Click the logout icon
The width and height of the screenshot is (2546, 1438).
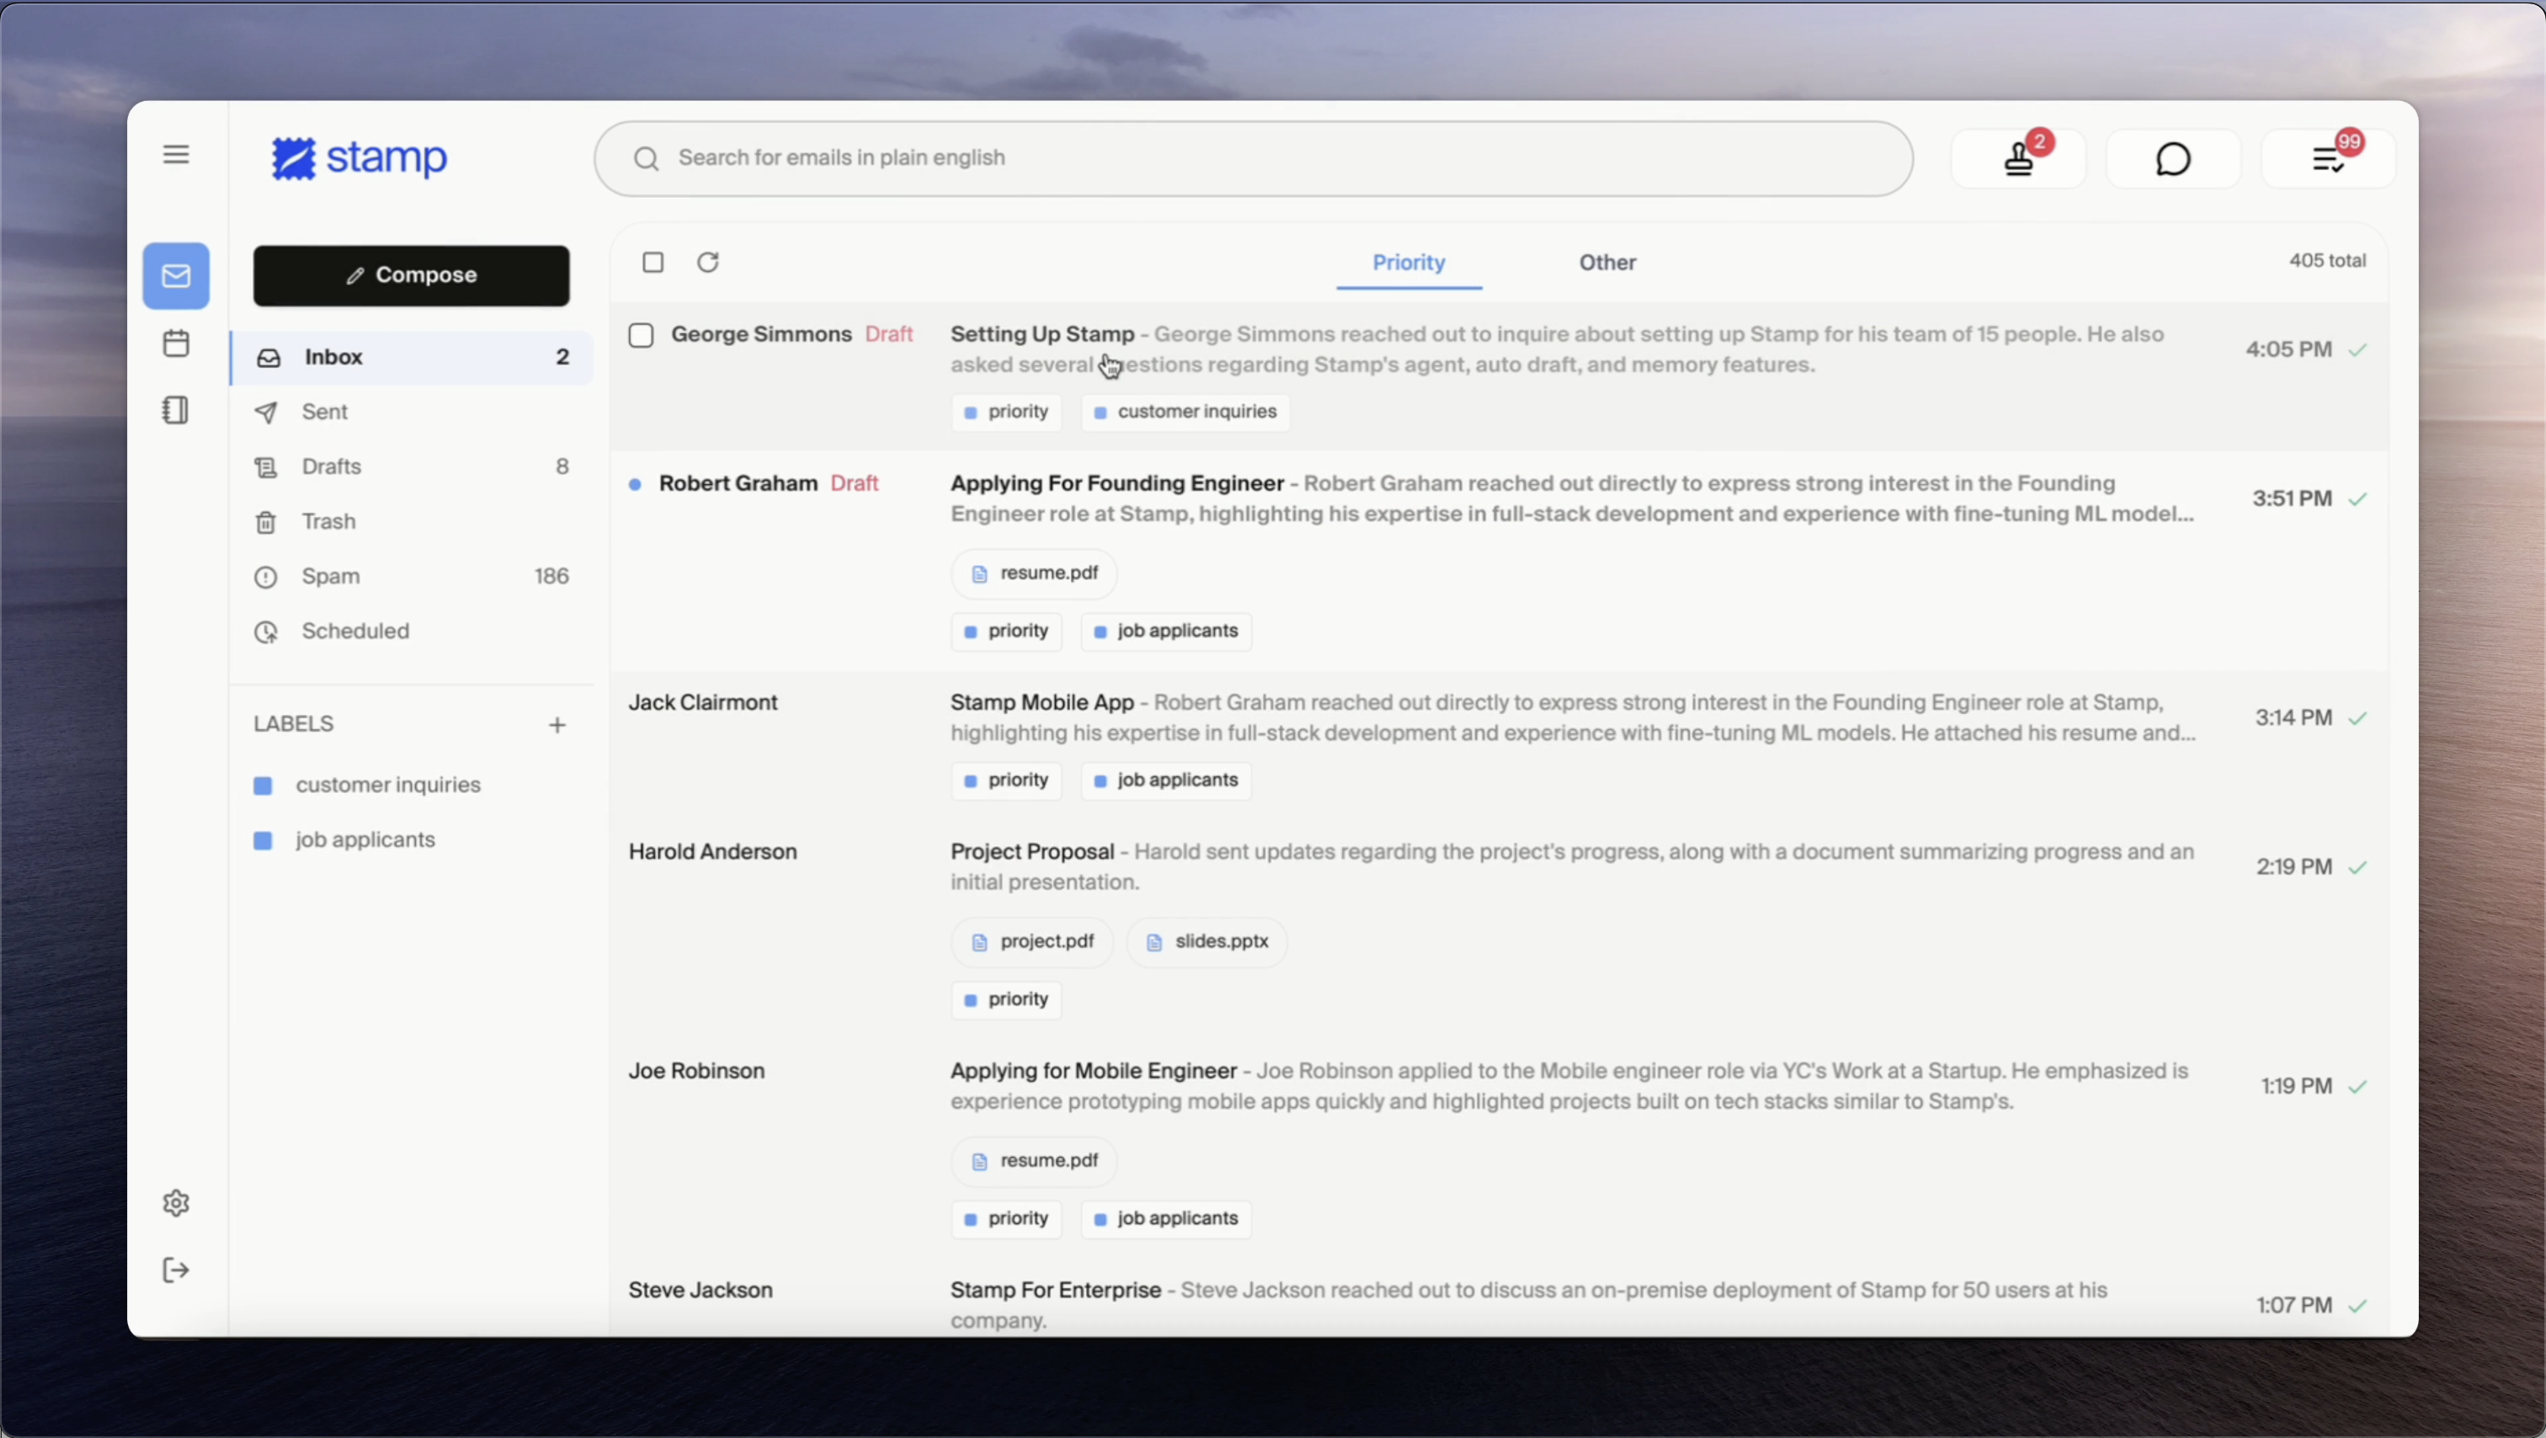click(176, 1270)
